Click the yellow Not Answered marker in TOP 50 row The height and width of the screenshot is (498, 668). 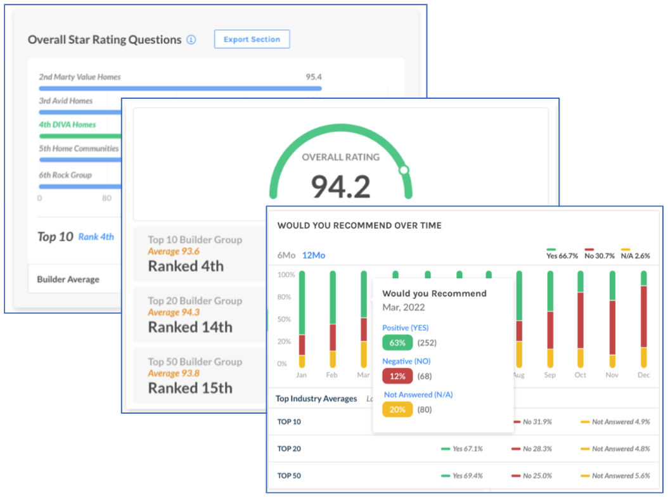pyautogui.click(x=585, y=476)
